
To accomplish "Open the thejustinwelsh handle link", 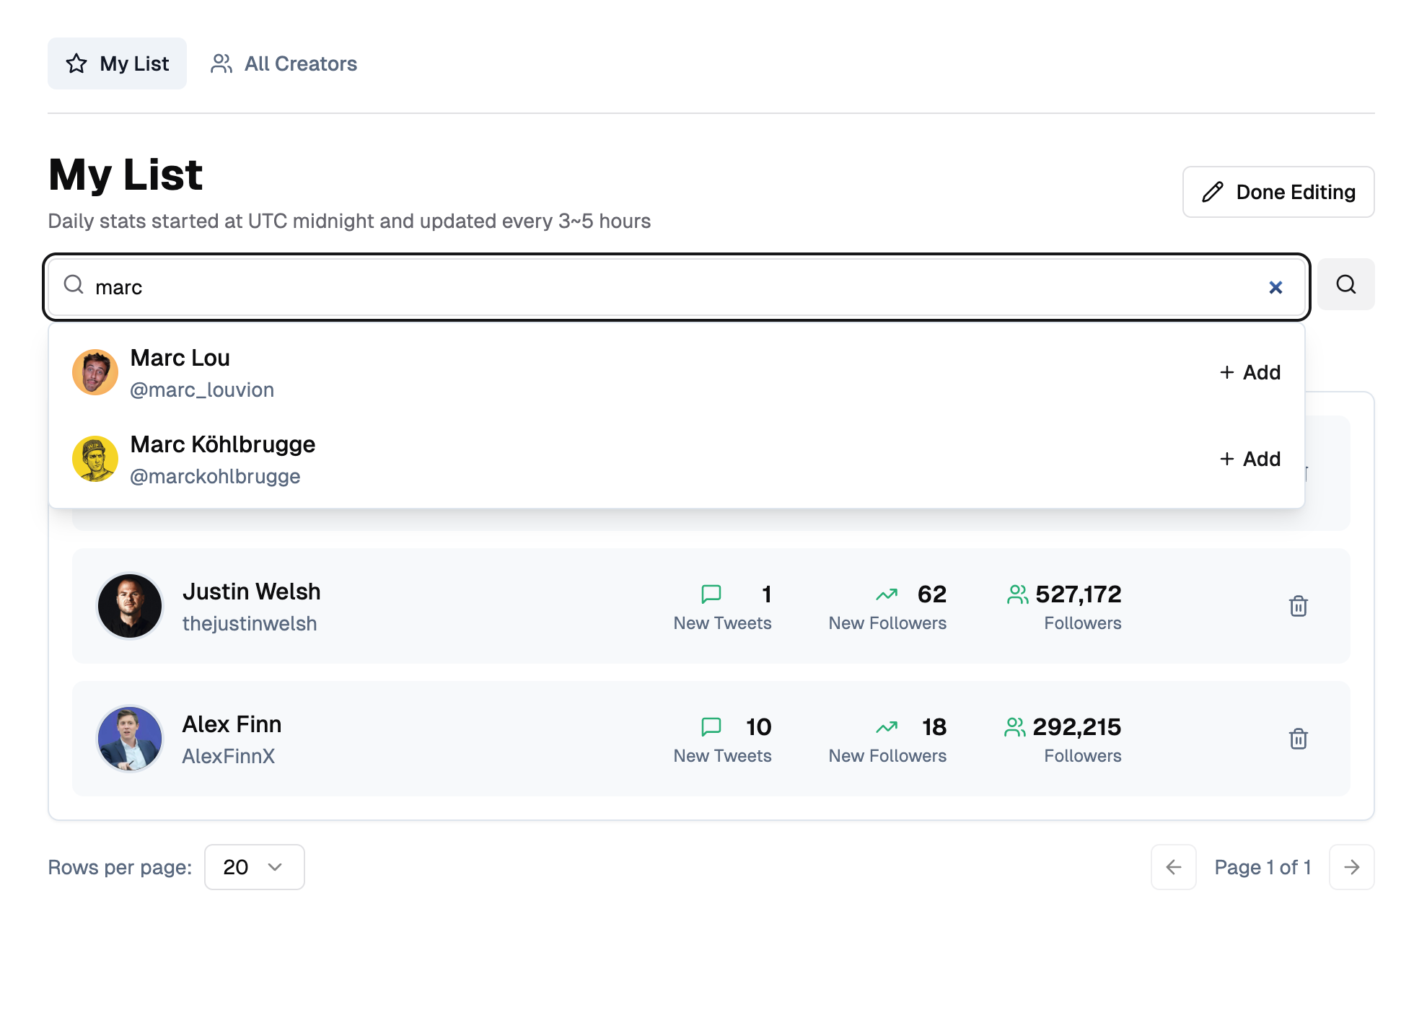I will click(x=250, y=623).
